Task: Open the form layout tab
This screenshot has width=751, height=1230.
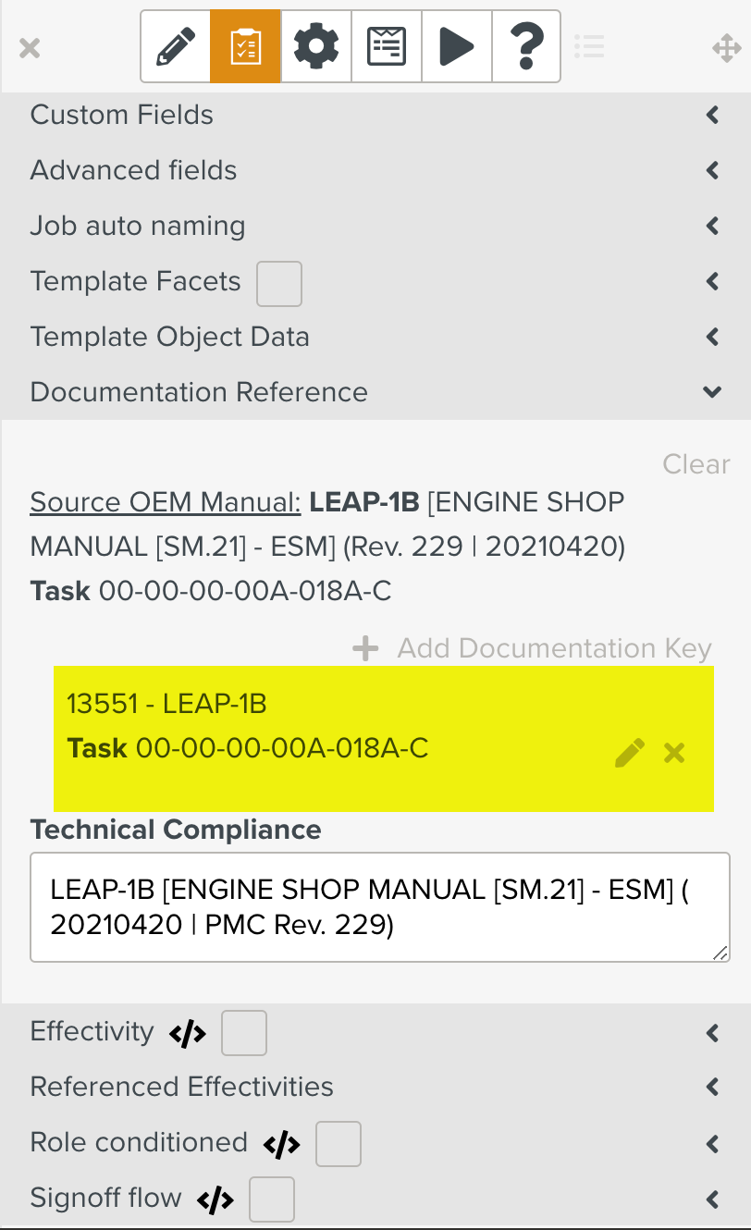Action: 387,46
